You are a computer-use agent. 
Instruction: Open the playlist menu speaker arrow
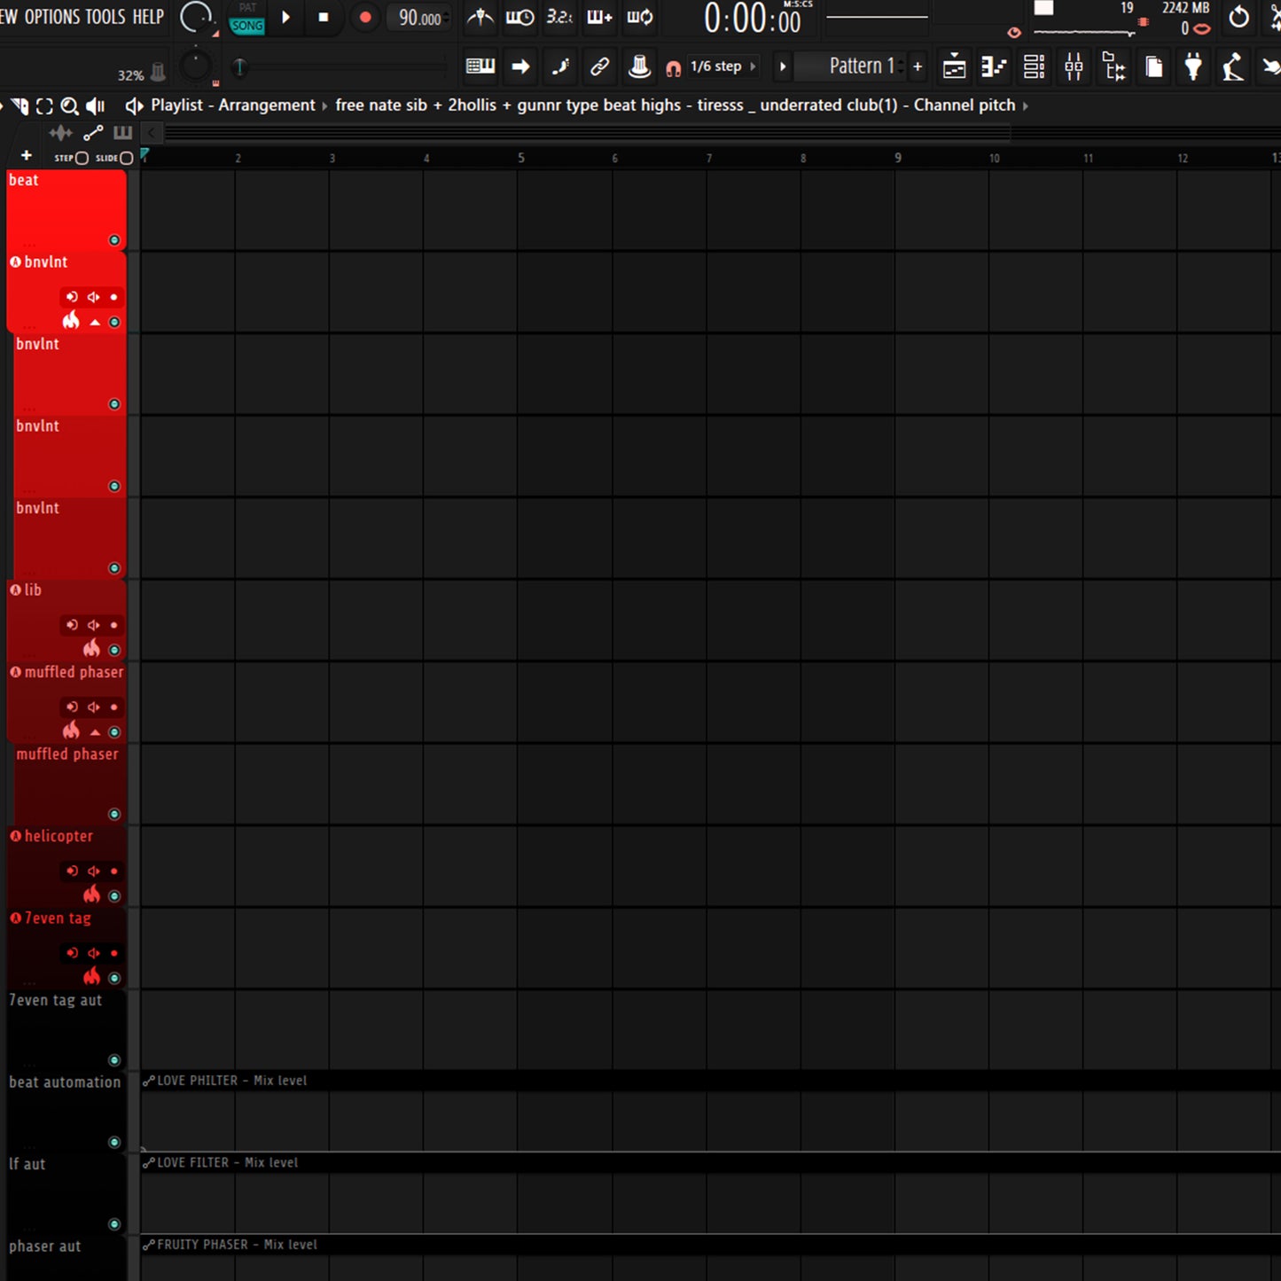click(134, 106)
